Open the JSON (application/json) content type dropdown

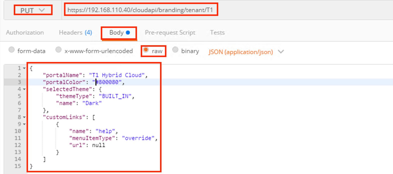[246, 52]
